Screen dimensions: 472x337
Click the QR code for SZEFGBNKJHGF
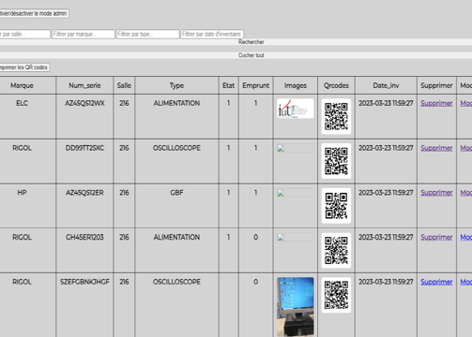click(x=336, y=295)
